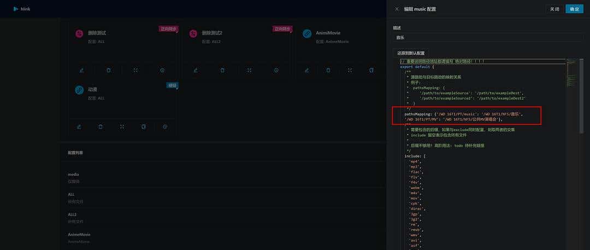
Task: Click the shield icon on AnimiMovie card
Action: pos(371,70)
